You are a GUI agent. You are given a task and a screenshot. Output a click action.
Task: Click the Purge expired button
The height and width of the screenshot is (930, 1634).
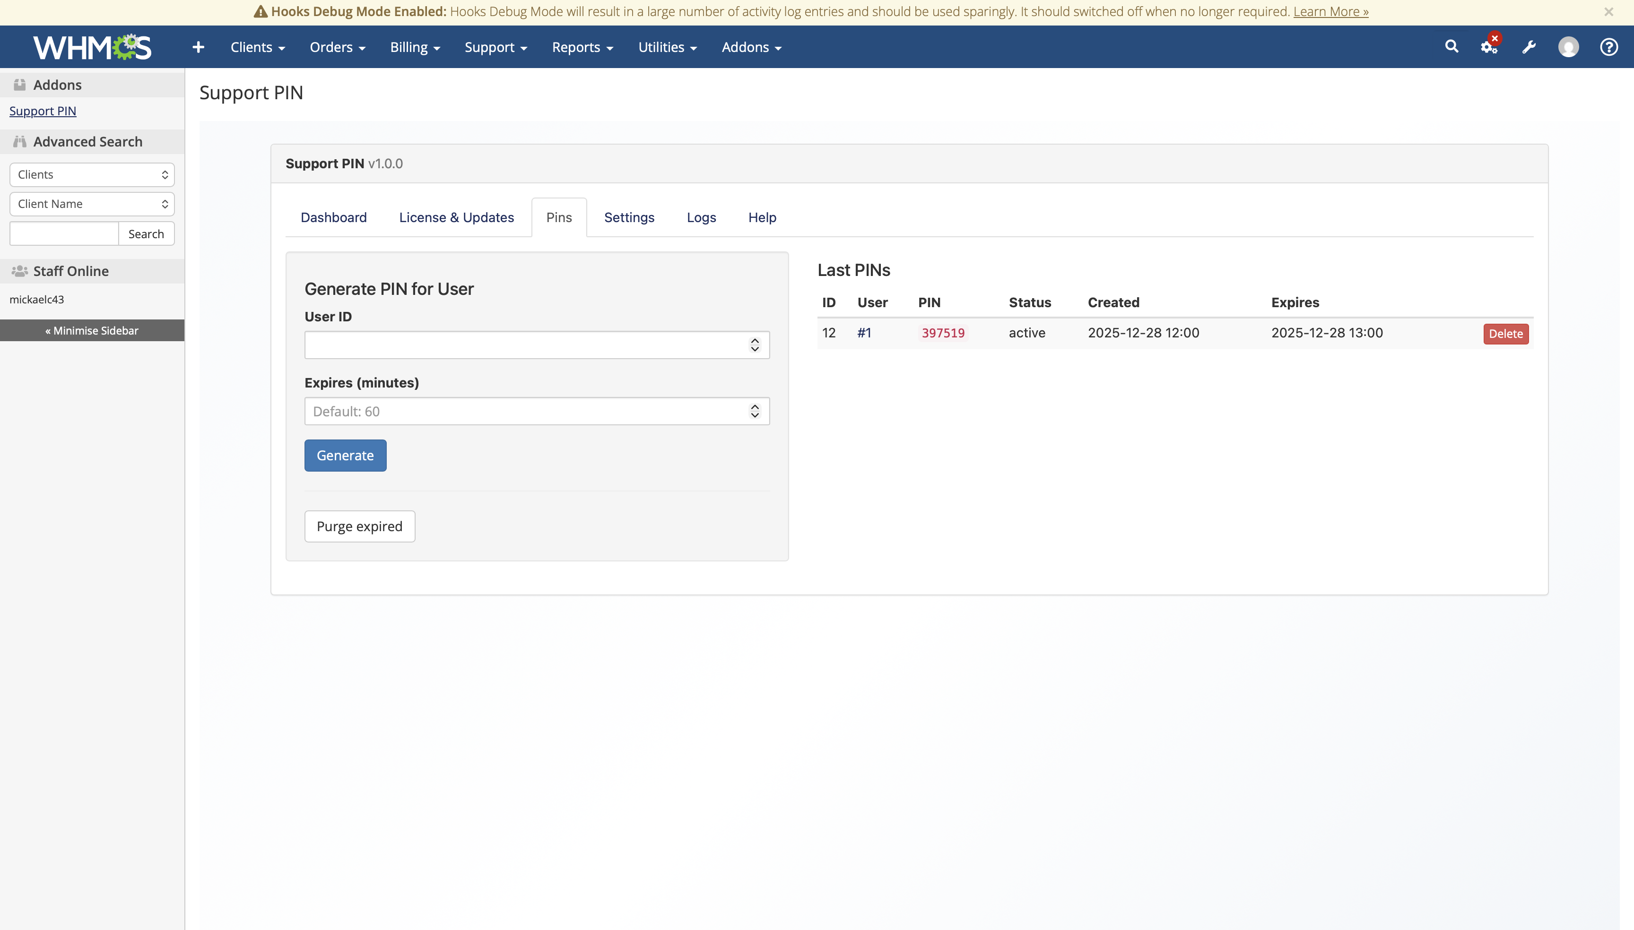(359, 526)
